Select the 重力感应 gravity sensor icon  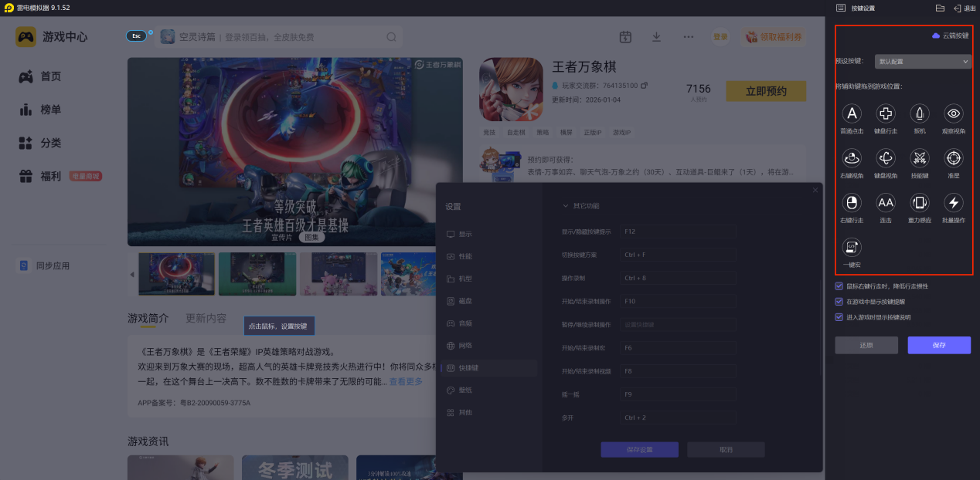(920, 203)
